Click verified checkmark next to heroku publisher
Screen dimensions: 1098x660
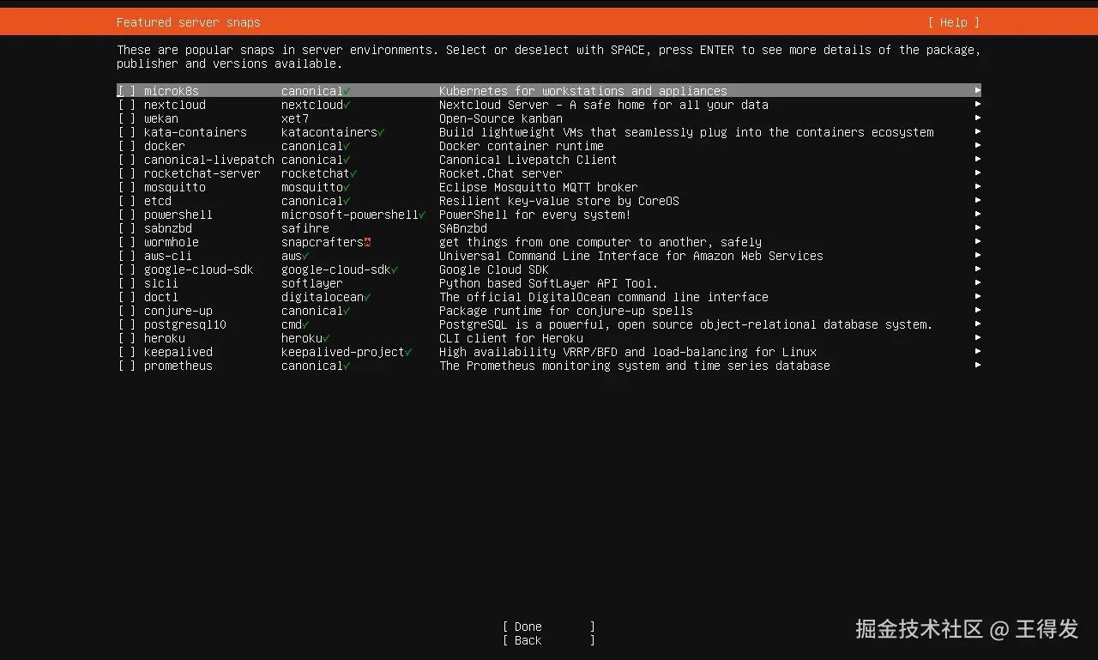coord(326,338)
